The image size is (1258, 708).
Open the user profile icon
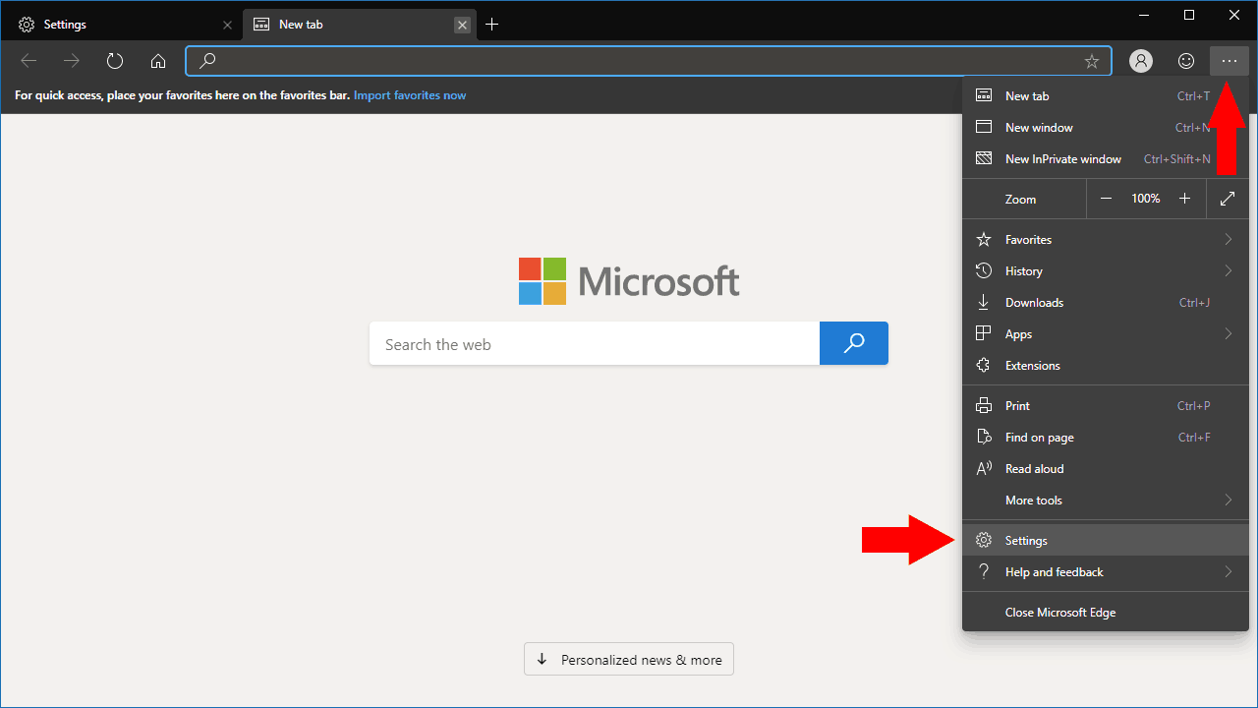pyautogui.click(x=1141, y=61)
